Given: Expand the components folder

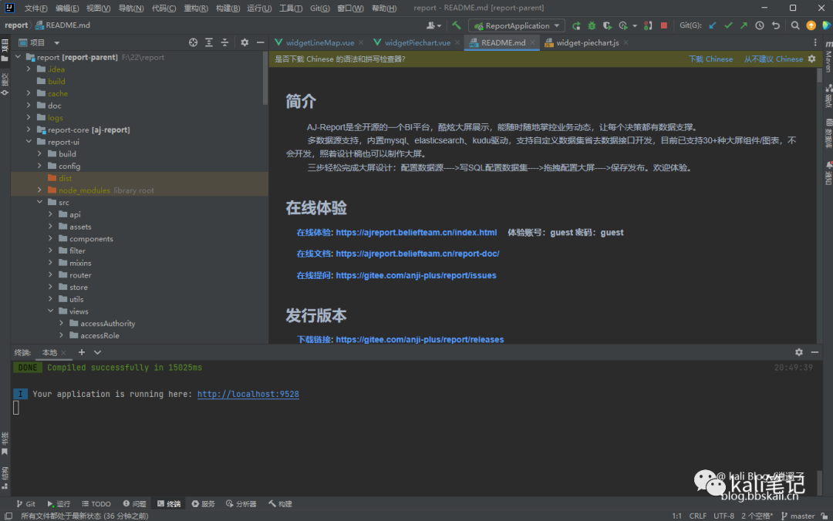Looking at the screenshot, I should [50, 238].
